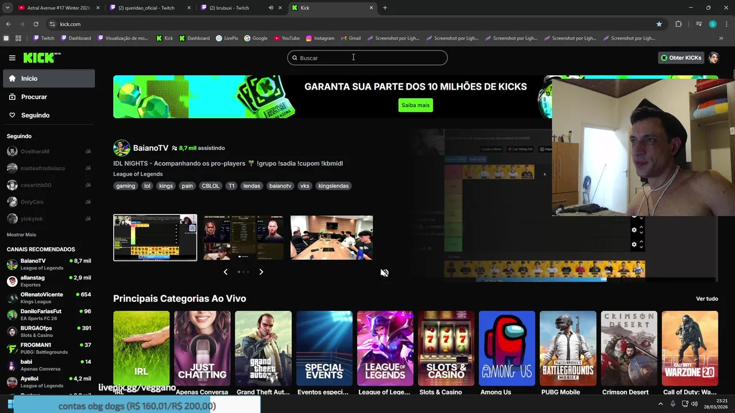
Task: Open the user profile avatar menu
Action: pyautogui.click(x=714, y=58)
